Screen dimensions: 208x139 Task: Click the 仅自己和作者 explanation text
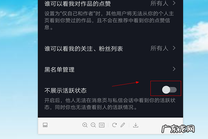[109, 21]
